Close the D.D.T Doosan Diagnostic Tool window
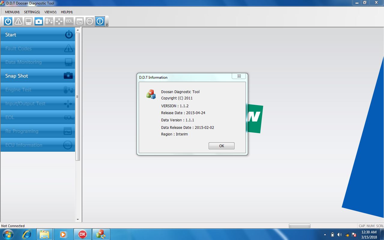 point(376,3)
